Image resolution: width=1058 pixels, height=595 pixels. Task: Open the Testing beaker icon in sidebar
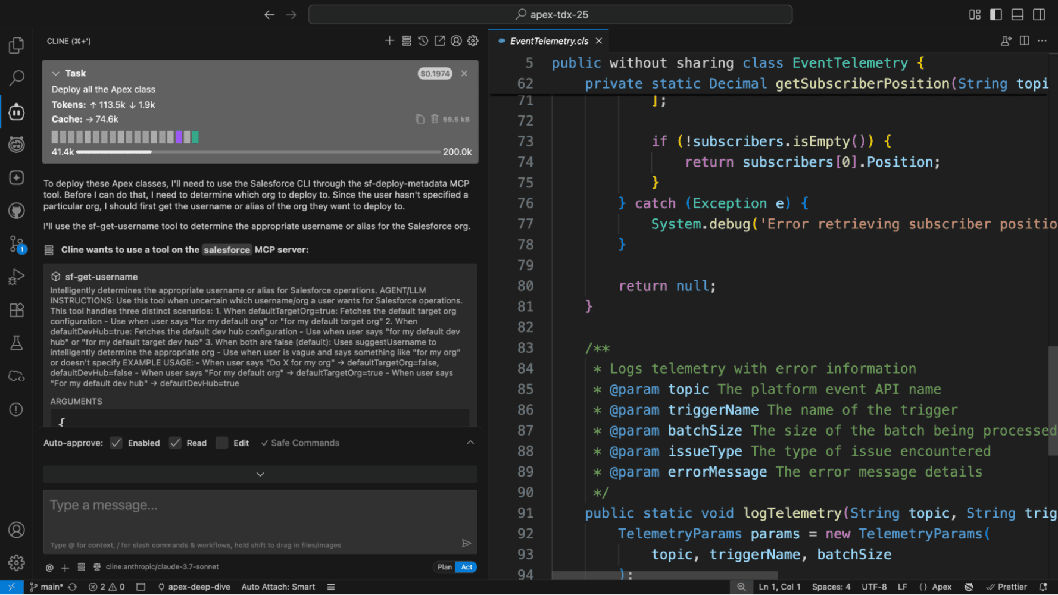click(x=16, y=343)
